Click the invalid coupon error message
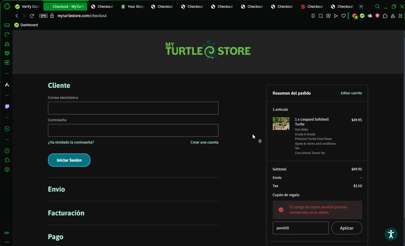 pyautogui.click(x=317, y=210)
